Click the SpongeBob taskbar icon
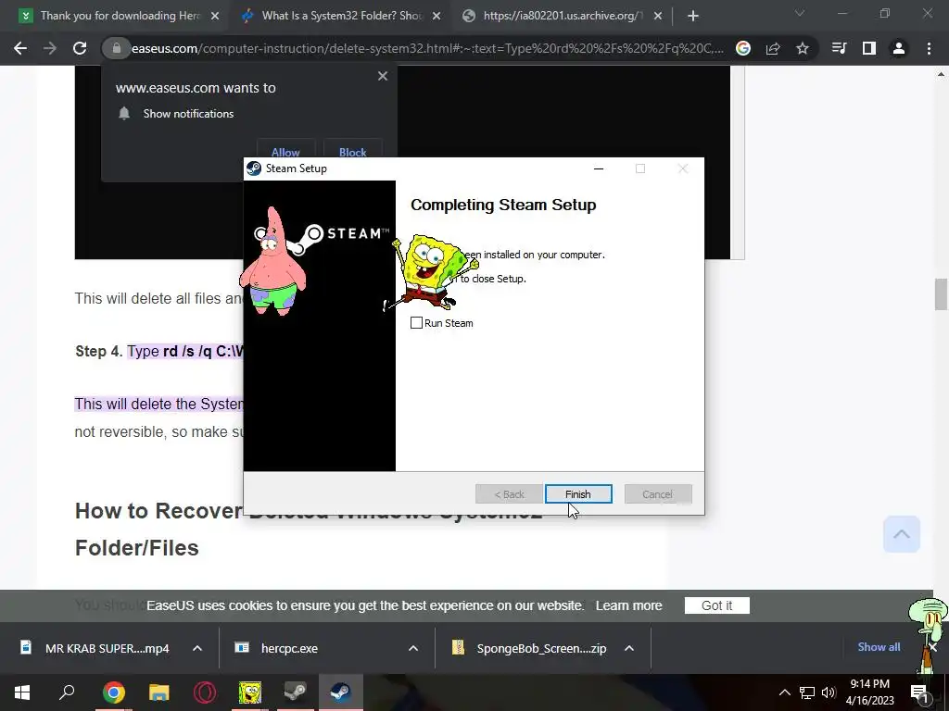The height and width of the screenshot is (711, 949). (249, 692)
